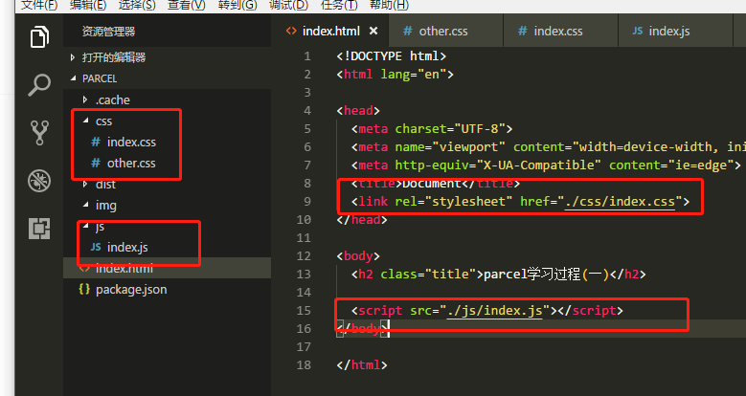This screenshot has width=746, height=396.
Task: Open Source Control branch icon
Action: click(39, 133)
